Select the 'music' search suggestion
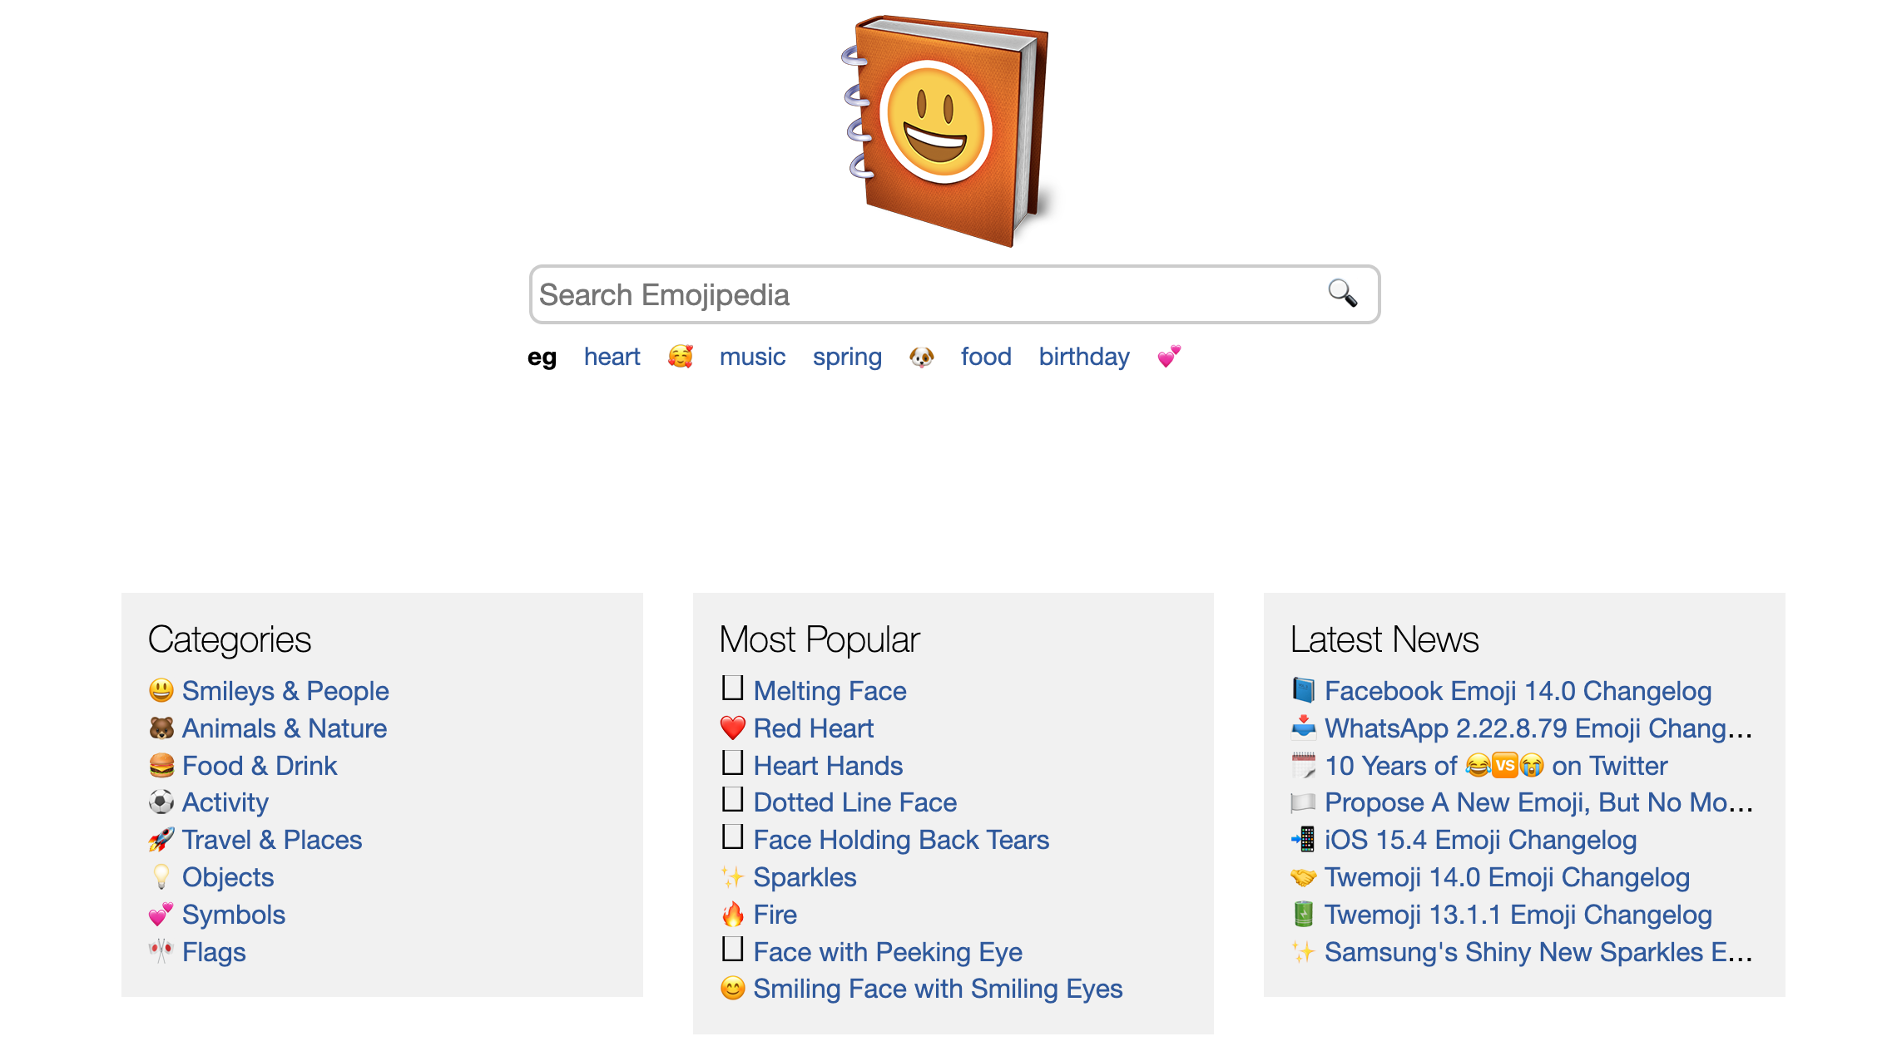Viewport: 1902px width, 1056px height. point(752,357)
